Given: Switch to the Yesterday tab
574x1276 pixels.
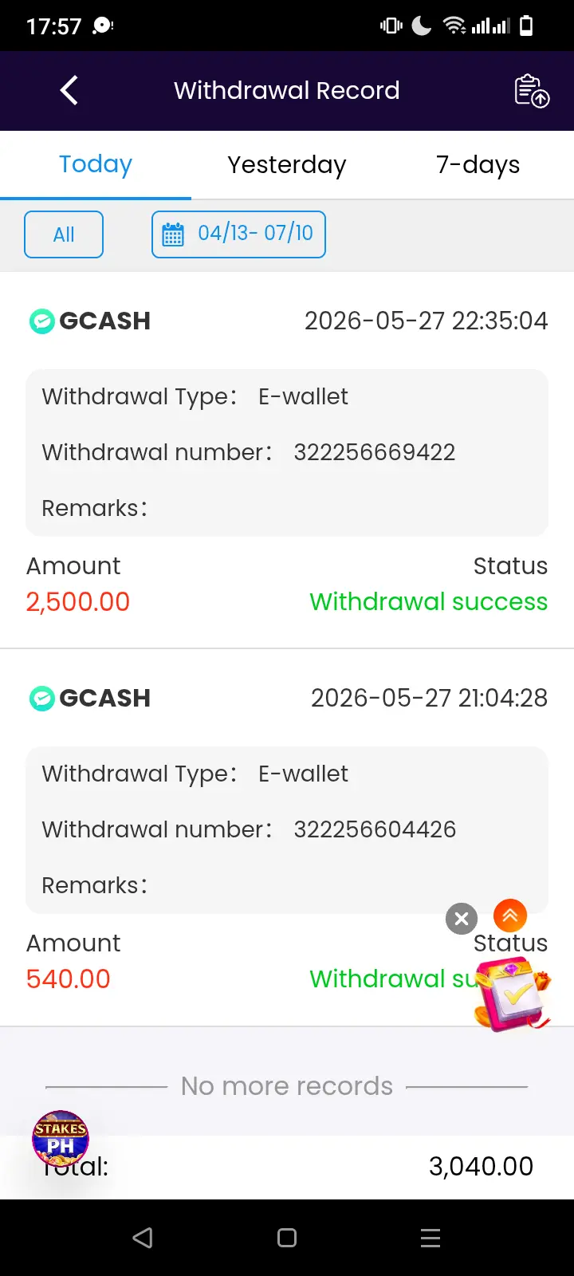Looking at the screenshot, I should (x=287, y=164).
